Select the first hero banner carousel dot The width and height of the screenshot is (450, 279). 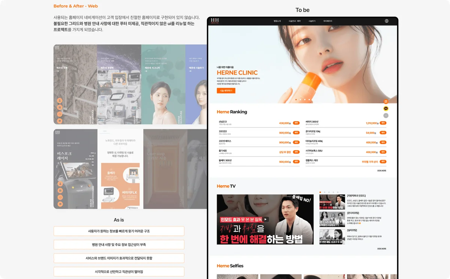[295, 100]
